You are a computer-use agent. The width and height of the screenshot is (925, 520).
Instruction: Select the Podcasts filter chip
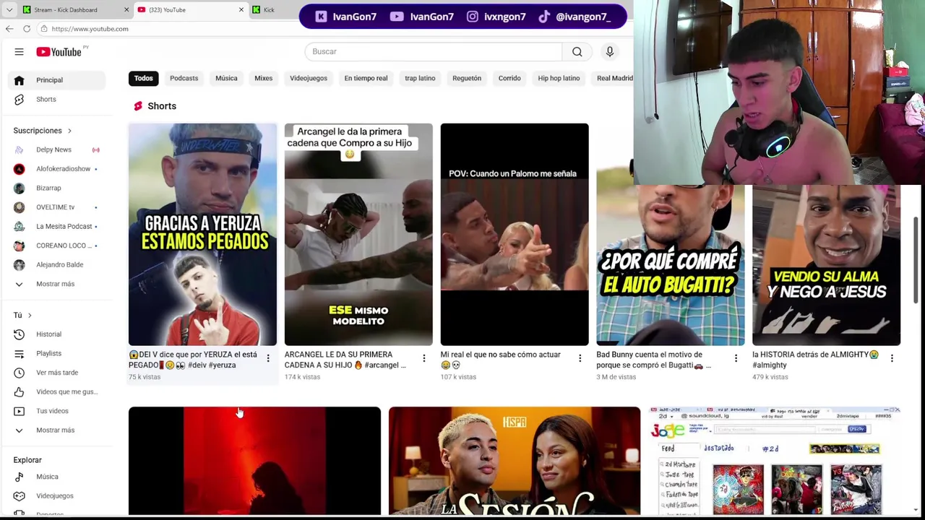(184, 78)
